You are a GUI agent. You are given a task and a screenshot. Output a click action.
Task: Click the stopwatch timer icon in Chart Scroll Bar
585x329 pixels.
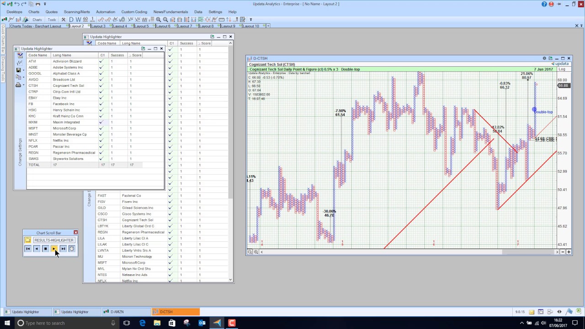coord(72,249)
